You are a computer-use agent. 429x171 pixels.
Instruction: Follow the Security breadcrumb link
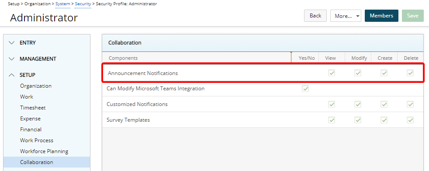[x=83, y=4]
